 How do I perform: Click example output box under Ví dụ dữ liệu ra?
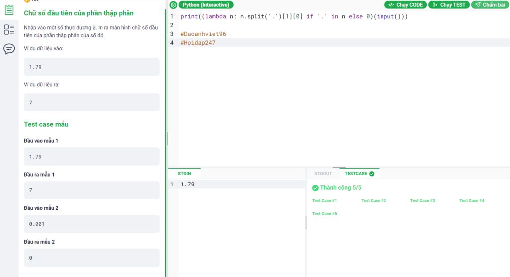[92, 102]
